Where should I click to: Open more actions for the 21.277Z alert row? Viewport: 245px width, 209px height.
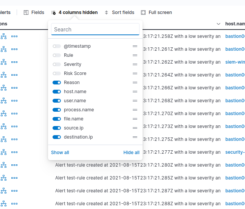point(14,152)
